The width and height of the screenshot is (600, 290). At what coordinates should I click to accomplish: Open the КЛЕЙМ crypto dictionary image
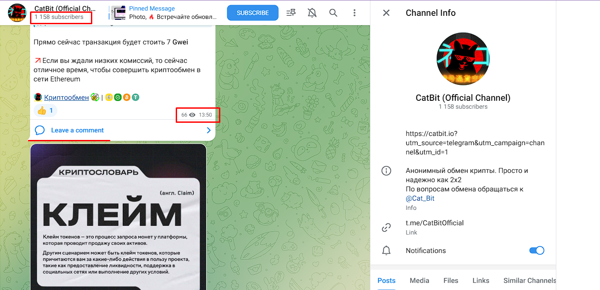118,217
